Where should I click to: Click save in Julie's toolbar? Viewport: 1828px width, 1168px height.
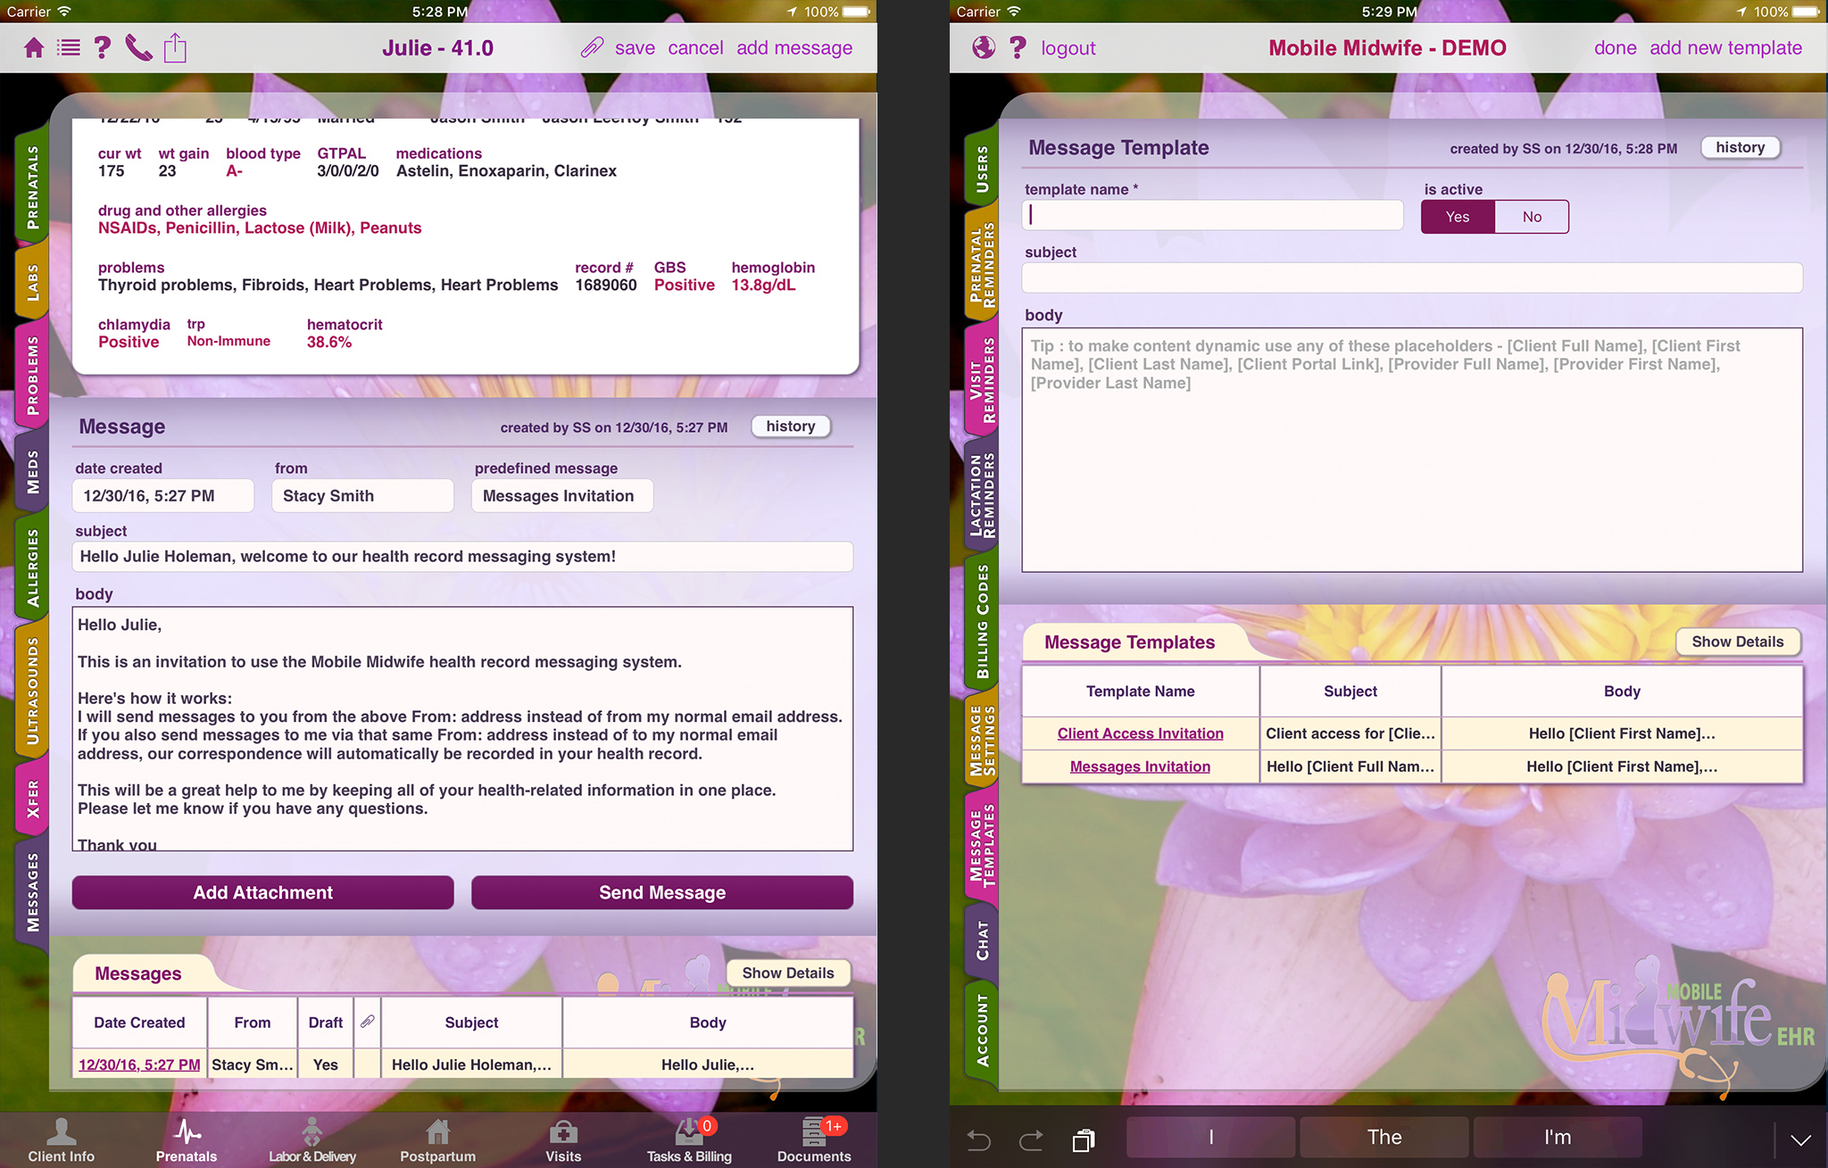(x=635, y=48)
